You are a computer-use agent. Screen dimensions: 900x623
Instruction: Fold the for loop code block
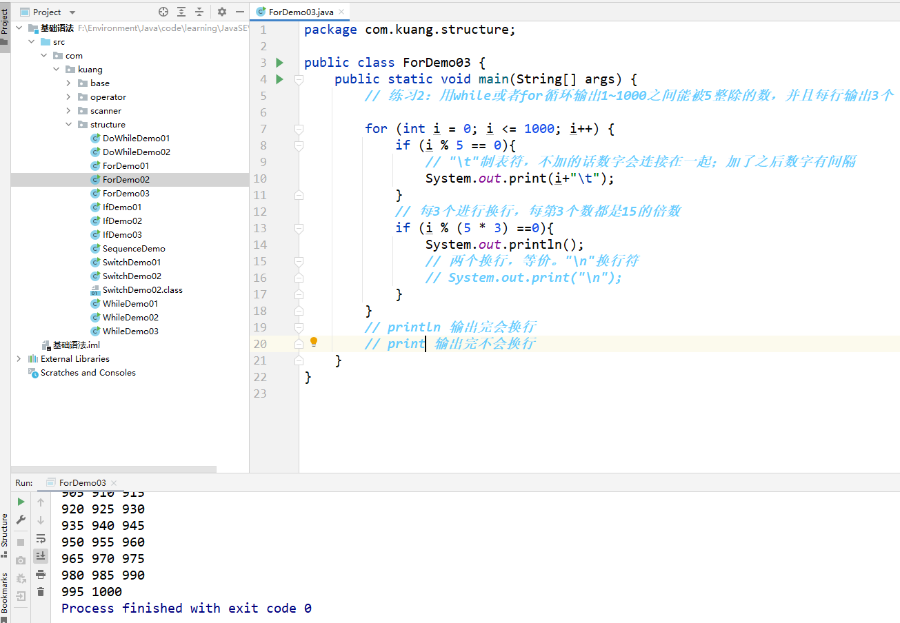pyautogui.click(x=299, y=129)
